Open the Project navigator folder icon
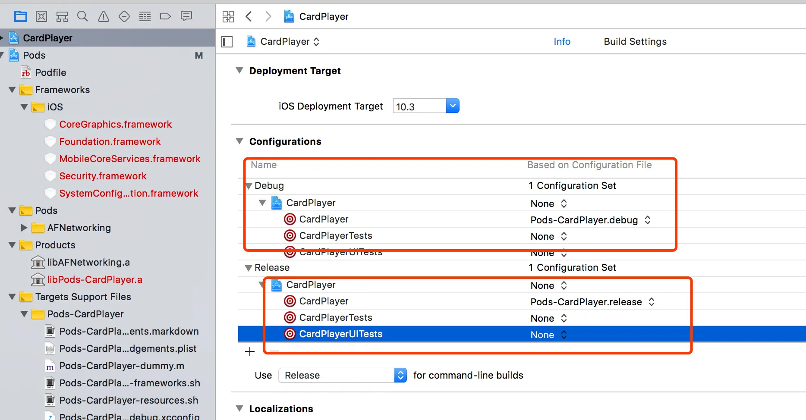This screenshot has height=420, width=806. click(21, 16)
